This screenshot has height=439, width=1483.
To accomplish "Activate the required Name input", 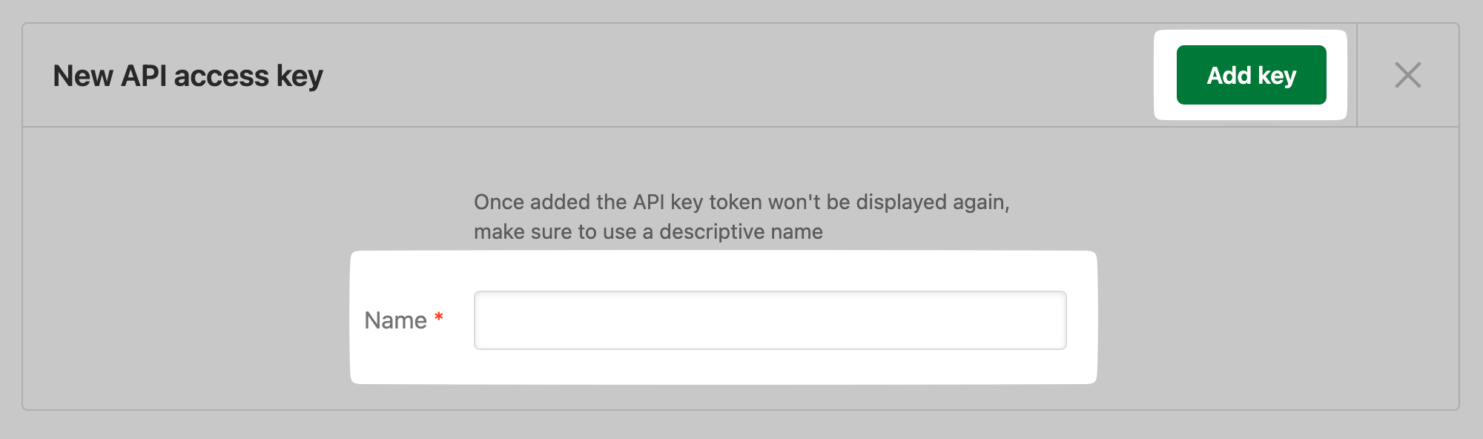I will (x=770, y=320).
